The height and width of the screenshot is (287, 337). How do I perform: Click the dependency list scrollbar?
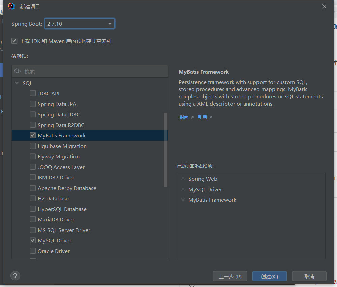click(x=166, y=150)
